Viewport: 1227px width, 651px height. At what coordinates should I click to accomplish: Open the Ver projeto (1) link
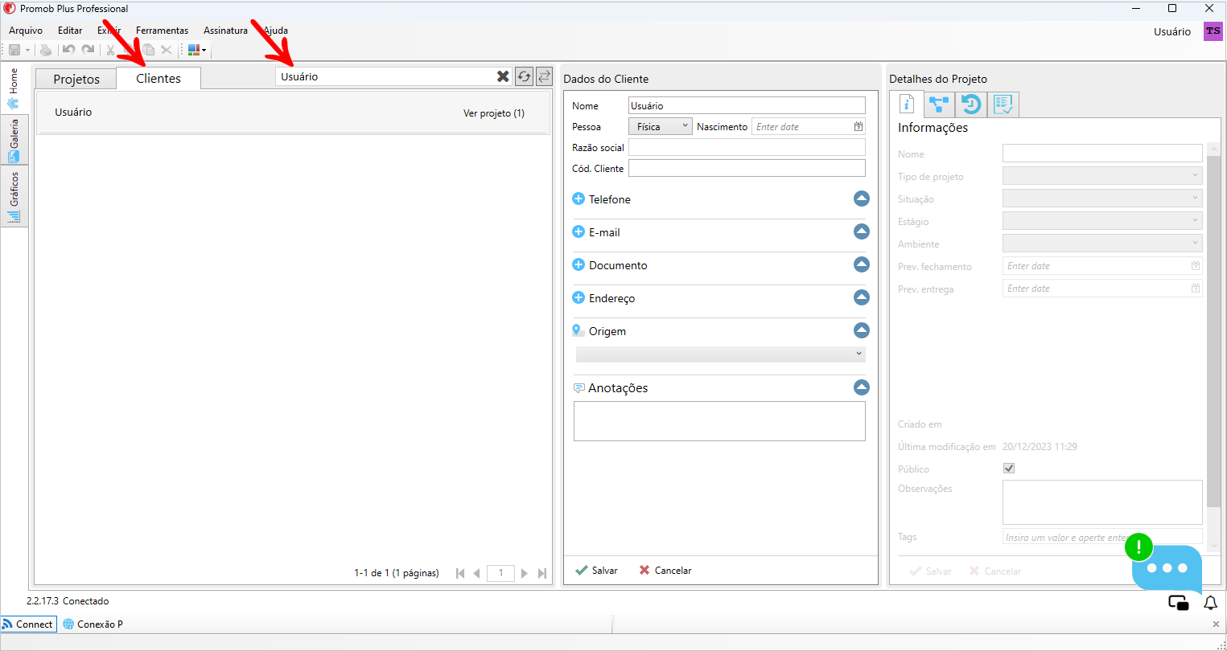pyautogui.click(x=494, y=113)
